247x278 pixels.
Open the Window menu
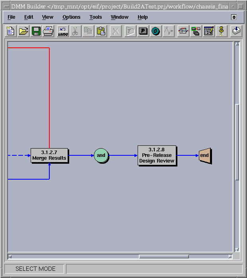point(119,17)
